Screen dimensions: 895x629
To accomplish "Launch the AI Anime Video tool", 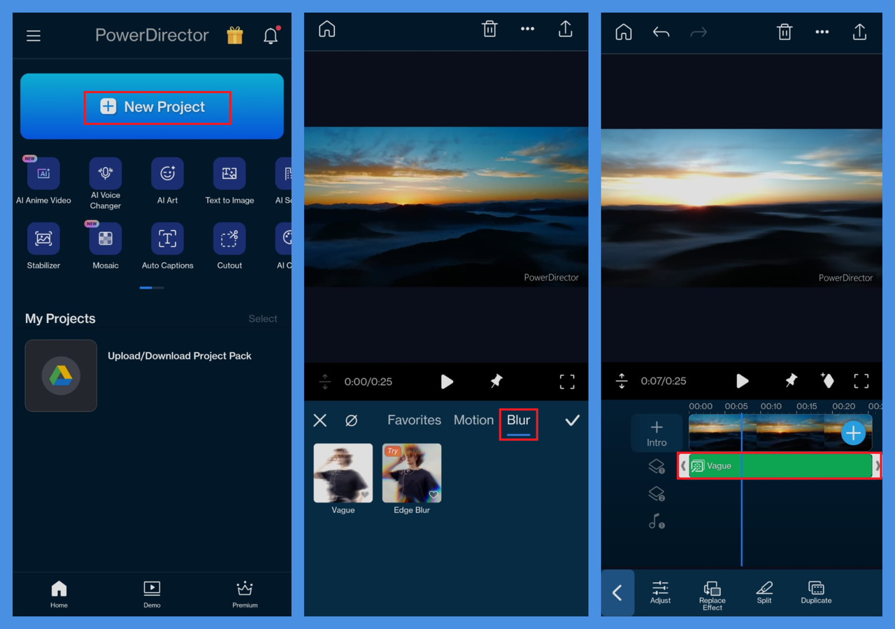I will (43, 180).
